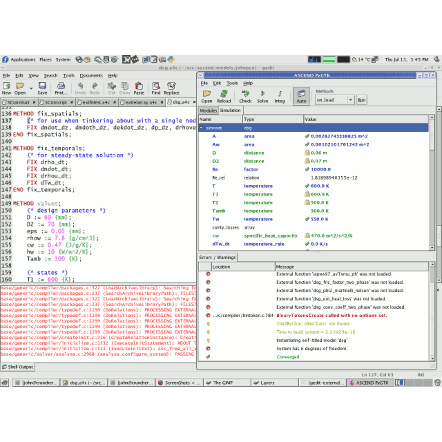Image resolution: width=442 pixels, height=442 pixels.
Task: Click gedit's Save icon
Action: [x=42, y=88]
